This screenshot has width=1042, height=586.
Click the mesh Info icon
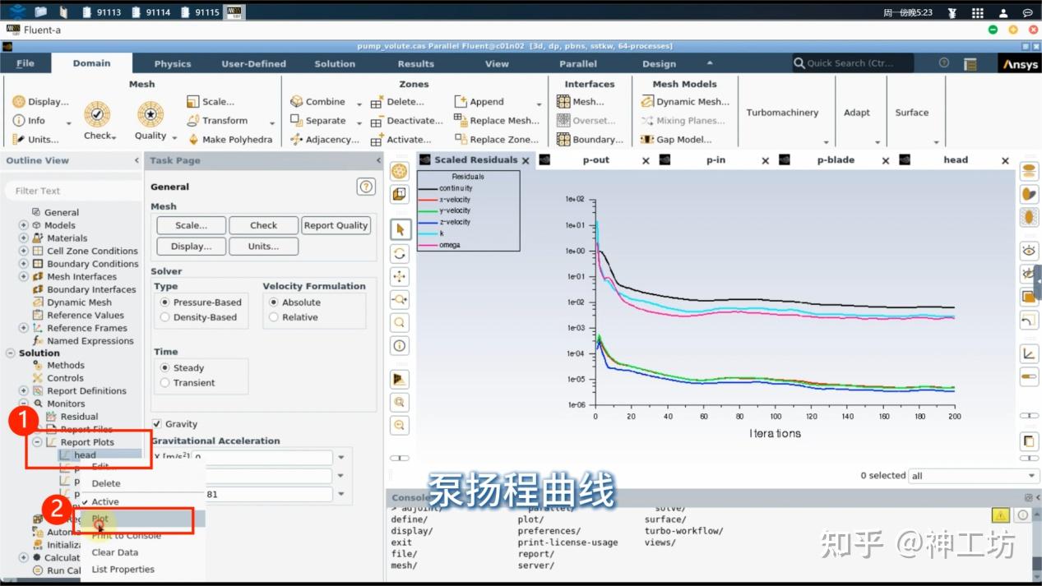pyautogui.click(x=19, y=121)
